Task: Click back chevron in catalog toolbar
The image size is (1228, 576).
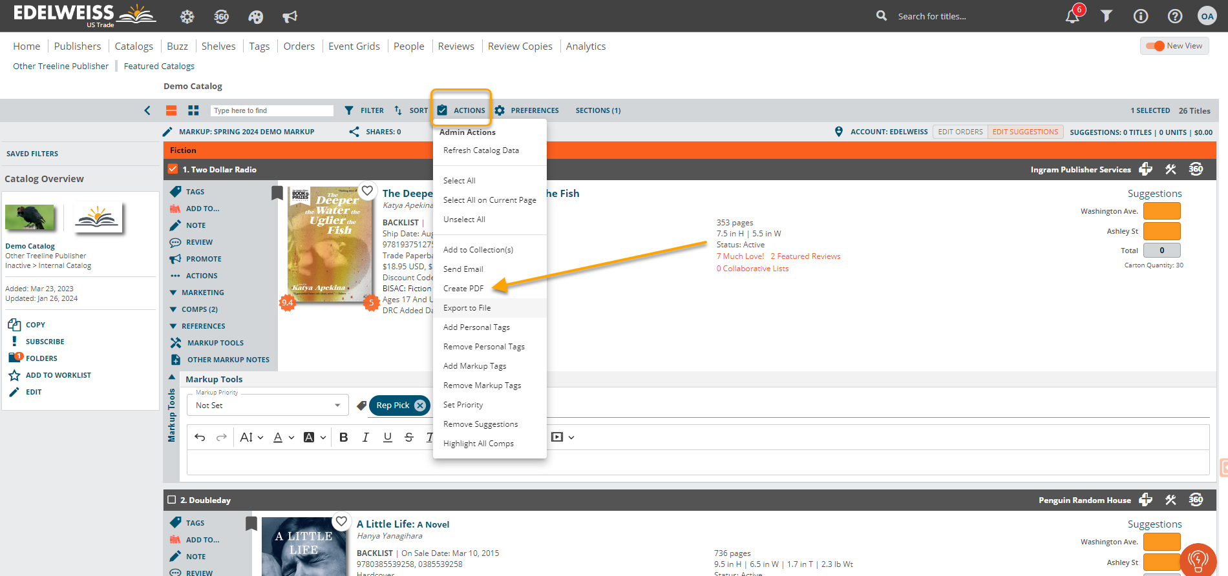Action: click(x=147, y=110)
